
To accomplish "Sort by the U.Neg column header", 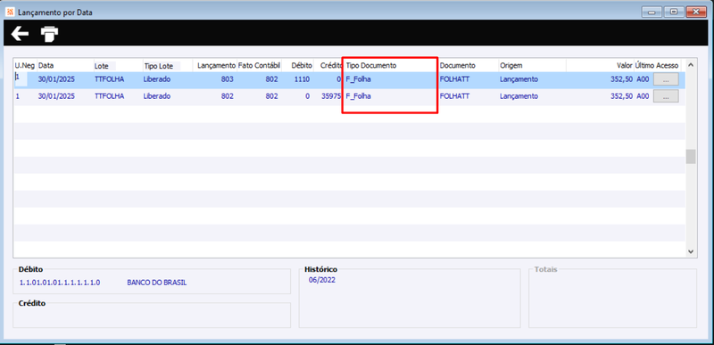I will pyautogui.click(x=25, y=65).
